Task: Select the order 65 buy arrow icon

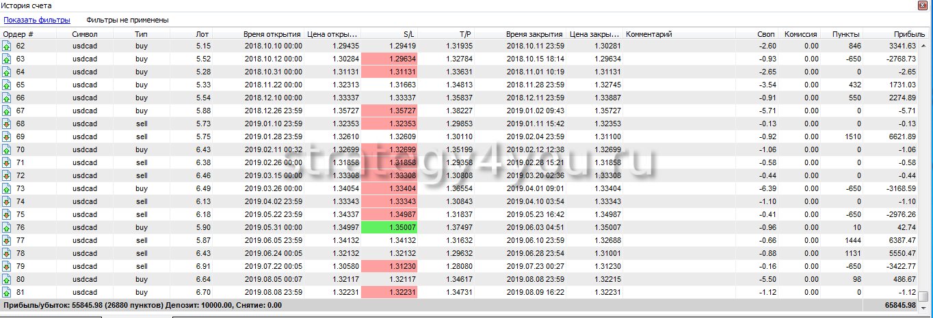Action: point(7,85)
